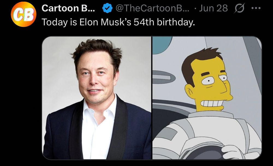The image size is (273, 166).
Task: Expand post options via the ellipsis button
Action: pyautogui.click(x=256, y=8)
